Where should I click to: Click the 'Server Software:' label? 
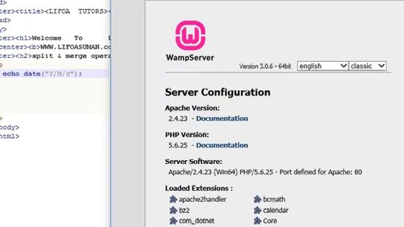194,161
